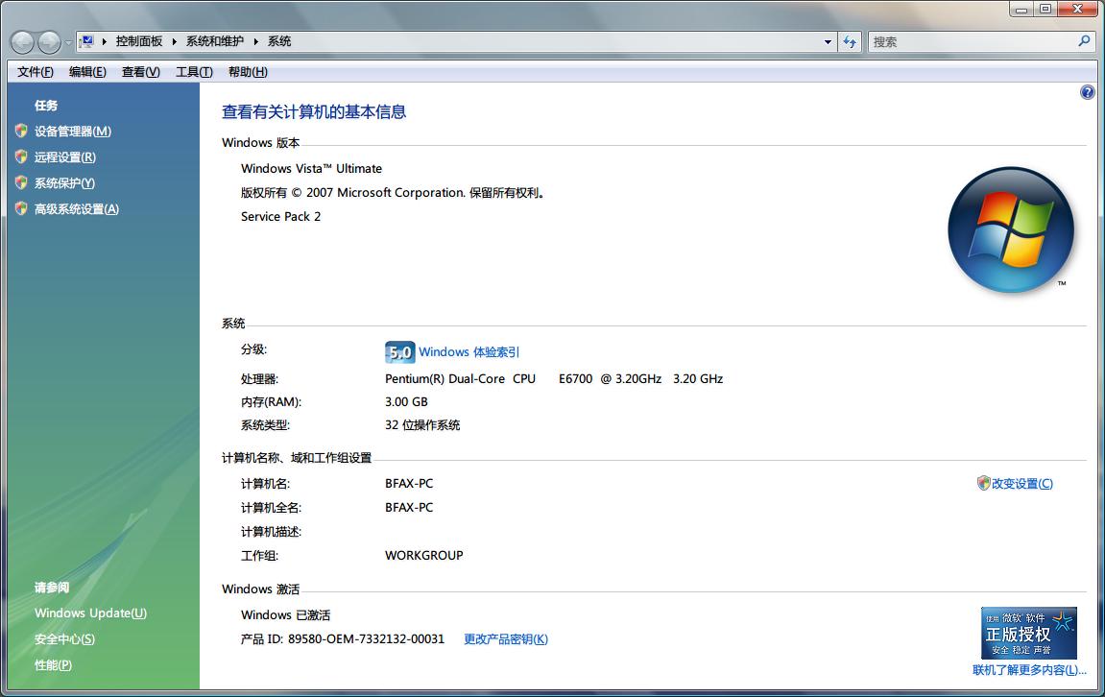Select 计算机全名 value BFAX-PC
1105x697 pixels.
[x=409, y=508]
